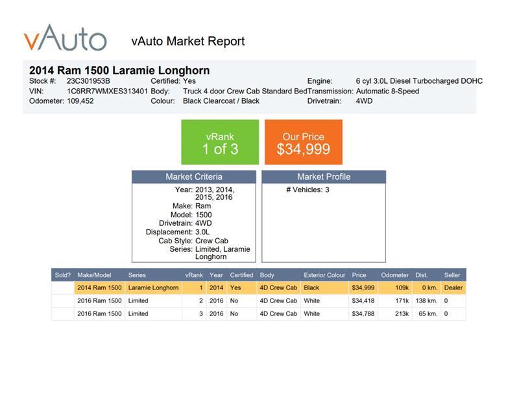The height and width of the screenshot is (416, 519).
Task: Click the vAuto logo
Action: pyautogui.click(x=66, y=38)
